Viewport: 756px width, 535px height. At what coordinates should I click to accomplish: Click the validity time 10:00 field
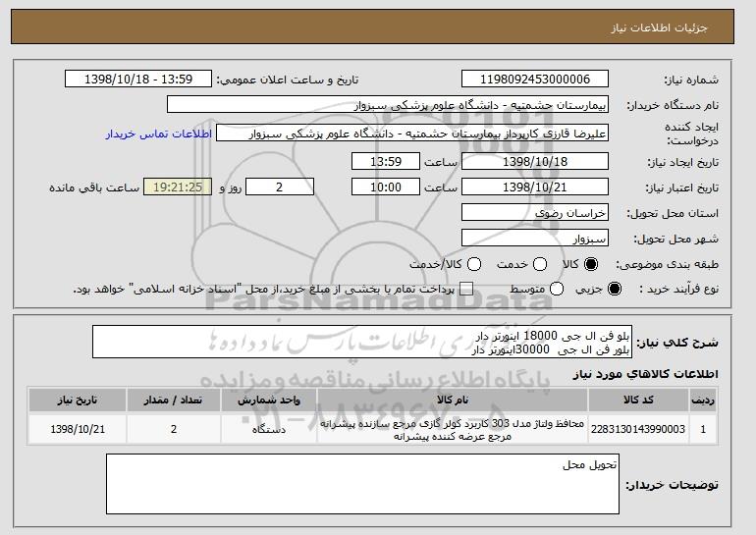coord(386,187)
